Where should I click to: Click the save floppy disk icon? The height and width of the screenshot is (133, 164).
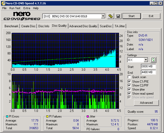[x=118, y=16]
